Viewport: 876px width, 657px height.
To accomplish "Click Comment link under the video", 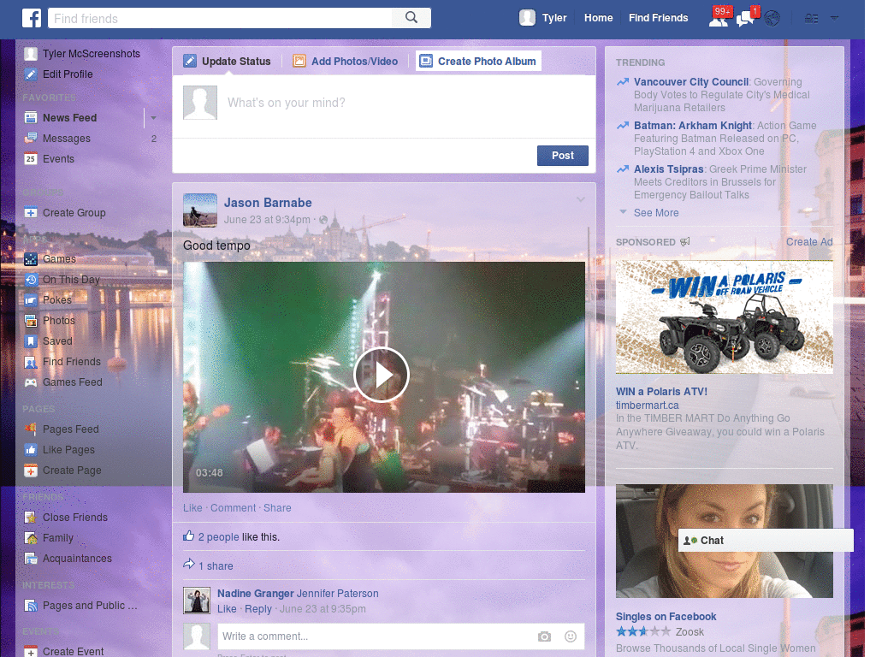I will click(x=233, y=508).
